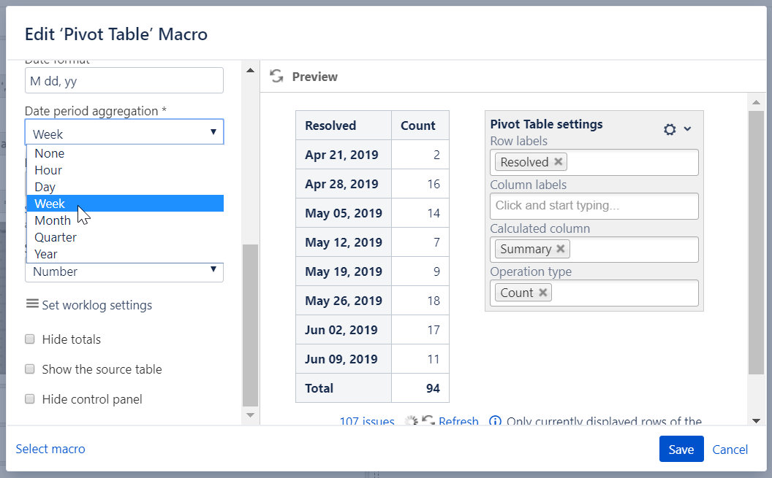The height and width of the screenshot is (478, 772).
Task: Choose Quarter in the dropdown list
Action: click(56, 237)
